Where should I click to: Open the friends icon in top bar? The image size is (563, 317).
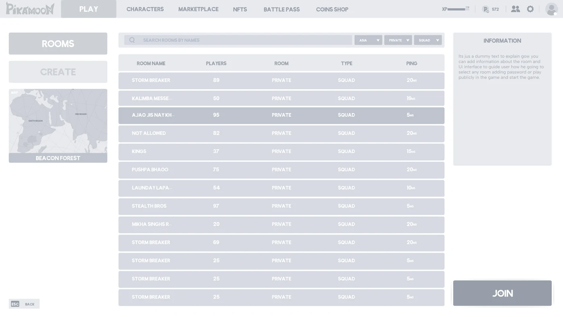pos(515,9)
